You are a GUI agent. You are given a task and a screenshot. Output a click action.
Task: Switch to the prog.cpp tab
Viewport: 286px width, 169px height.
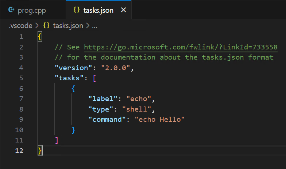pos(33,10)
